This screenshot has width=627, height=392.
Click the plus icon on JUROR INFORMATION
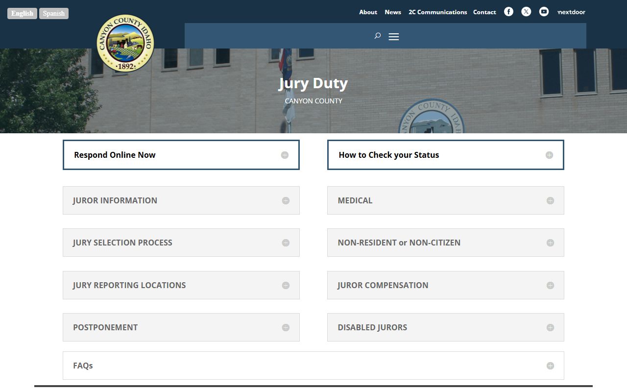pyautogui.click(x=286, y=200)
